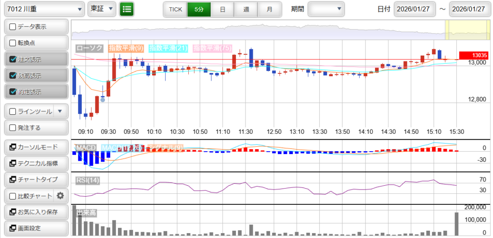
Task: Switch to the TICK chart tab
Action: (x=175, y=9)
